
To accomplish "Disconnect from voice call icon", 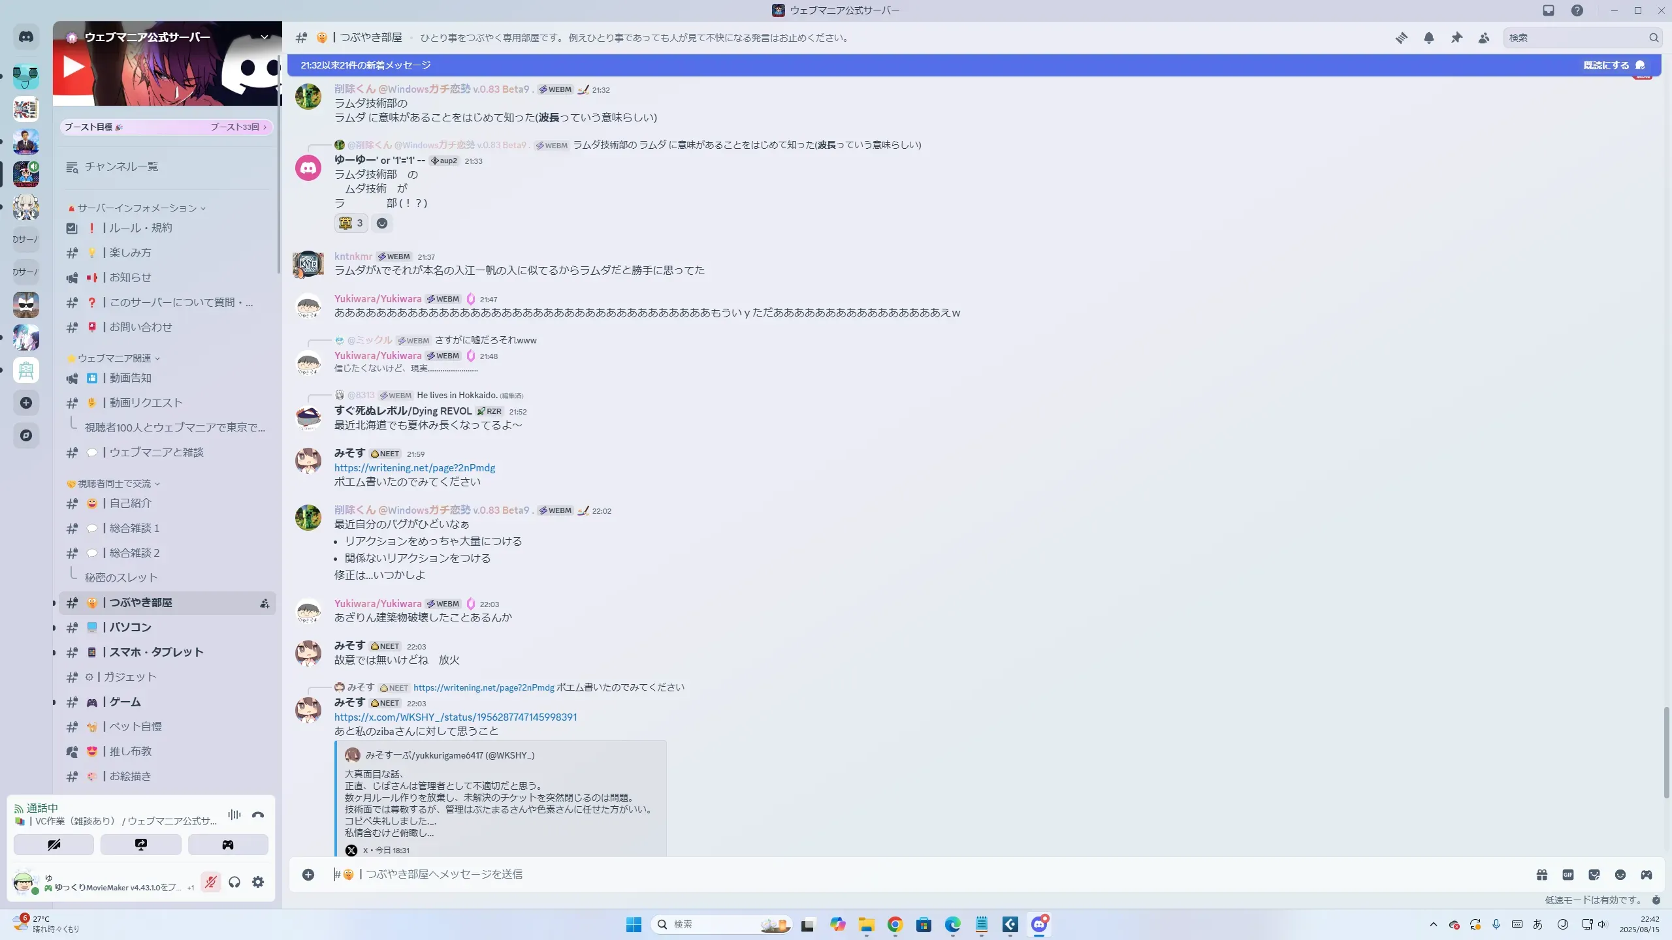I will [258, 815].
